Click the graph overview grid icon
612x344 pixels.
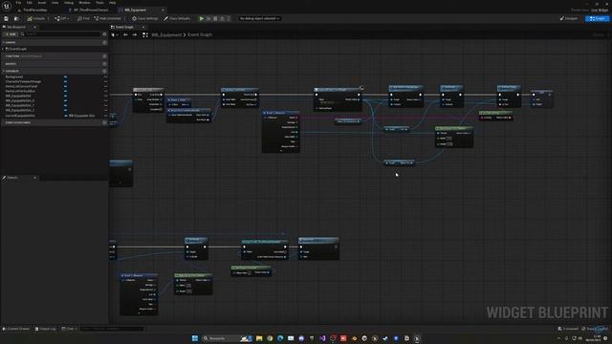point(144,34)
